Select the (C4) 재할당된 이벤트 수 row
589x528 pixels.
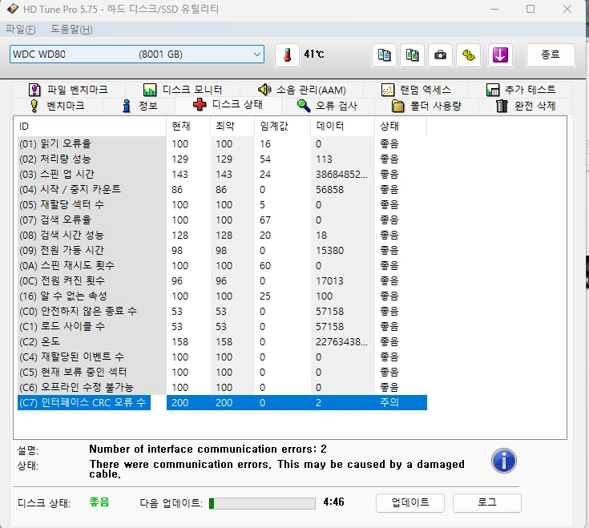tap(222, 357)
